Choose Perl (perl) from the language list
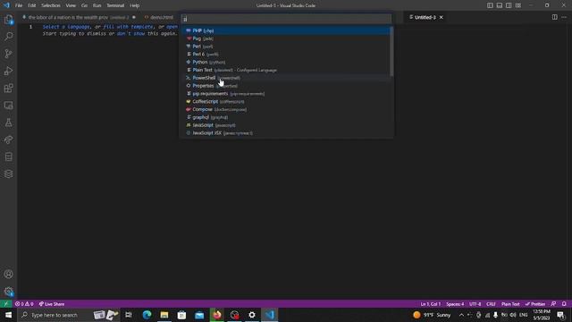 286,47
